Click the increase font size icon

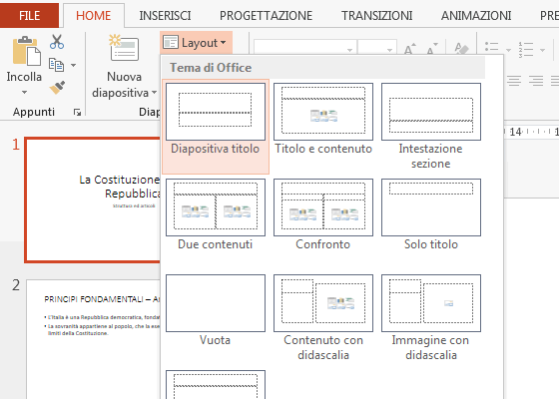click(x=409, y=49)
